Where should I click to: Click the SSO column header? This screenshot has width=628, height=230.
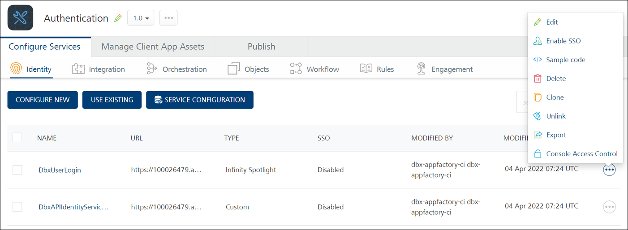[x=324, y=138]
